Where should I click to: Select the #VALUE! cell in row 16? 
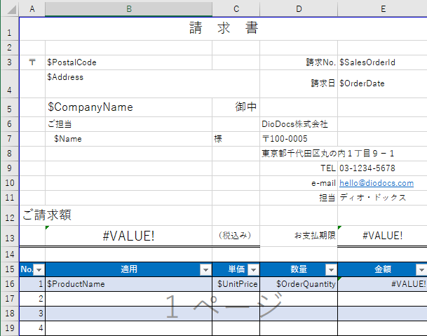click(382, 284)
